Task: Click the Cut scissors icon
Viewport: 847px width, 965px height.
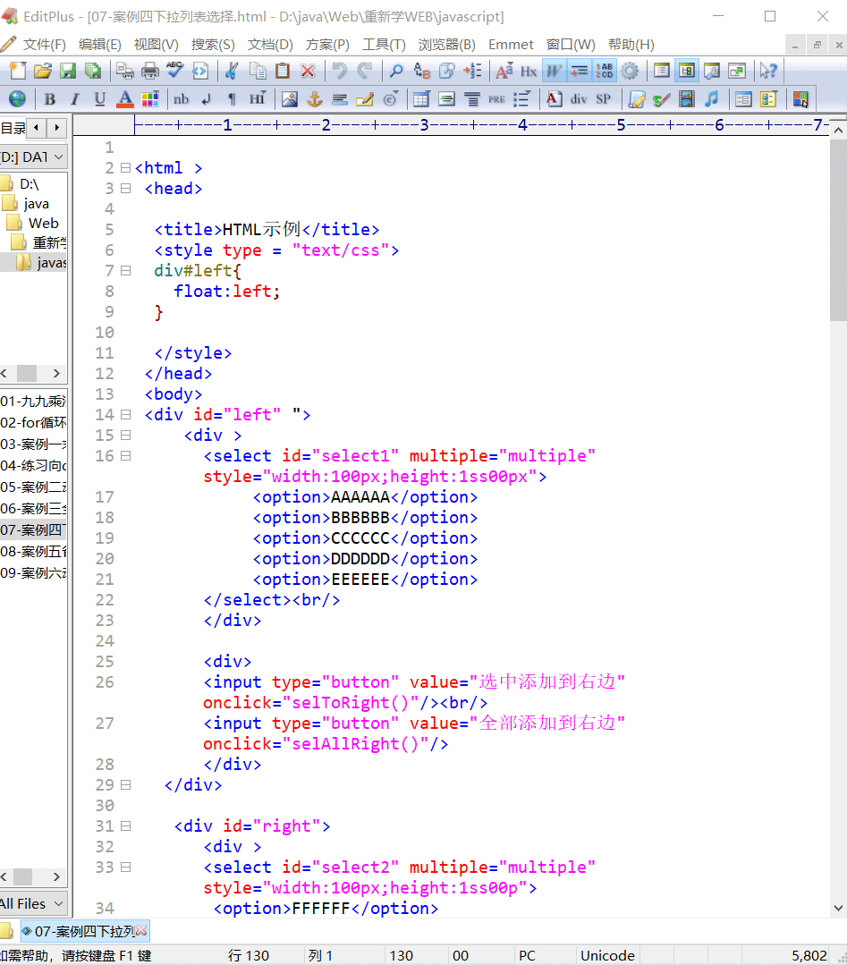Action: click(232, 71)
